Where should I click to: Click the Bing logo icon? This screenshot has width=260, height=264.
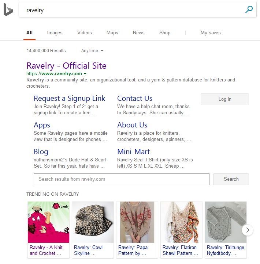8,10
